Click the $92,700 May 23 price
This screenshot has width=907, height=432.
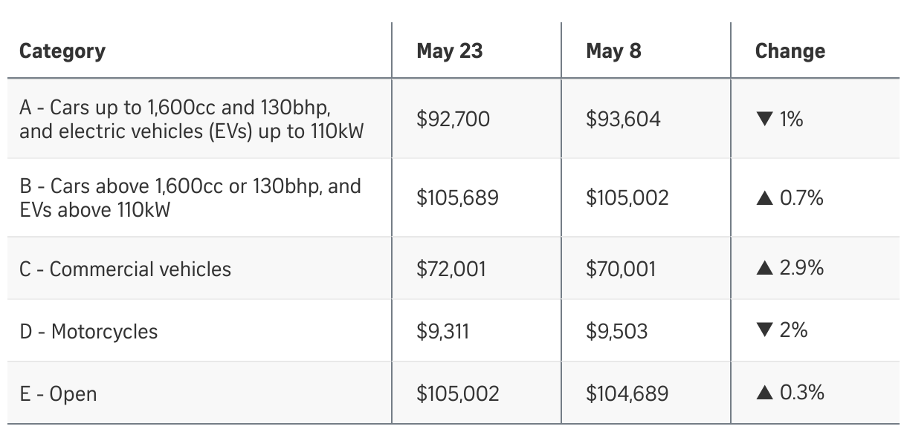click(453, 120)
